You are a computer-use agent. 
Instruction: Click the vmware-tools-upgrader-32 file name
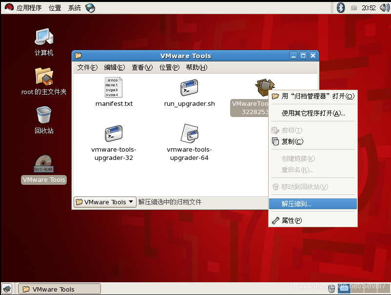[114, 154]
